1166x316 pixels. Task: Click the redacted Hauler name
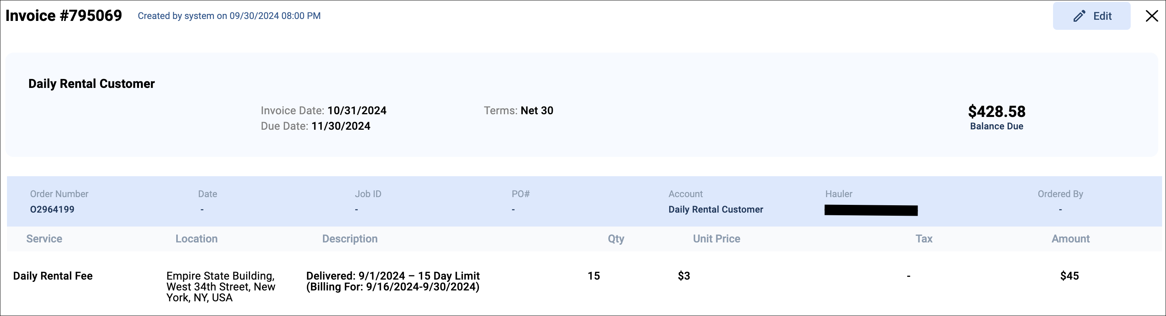(871, 210)
